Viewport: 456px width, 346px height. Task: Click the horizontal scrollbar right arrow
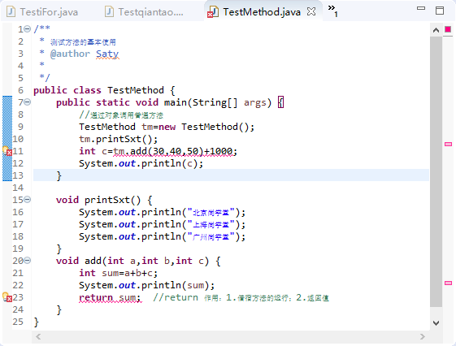pyautogui.click(x=423, y=337)
